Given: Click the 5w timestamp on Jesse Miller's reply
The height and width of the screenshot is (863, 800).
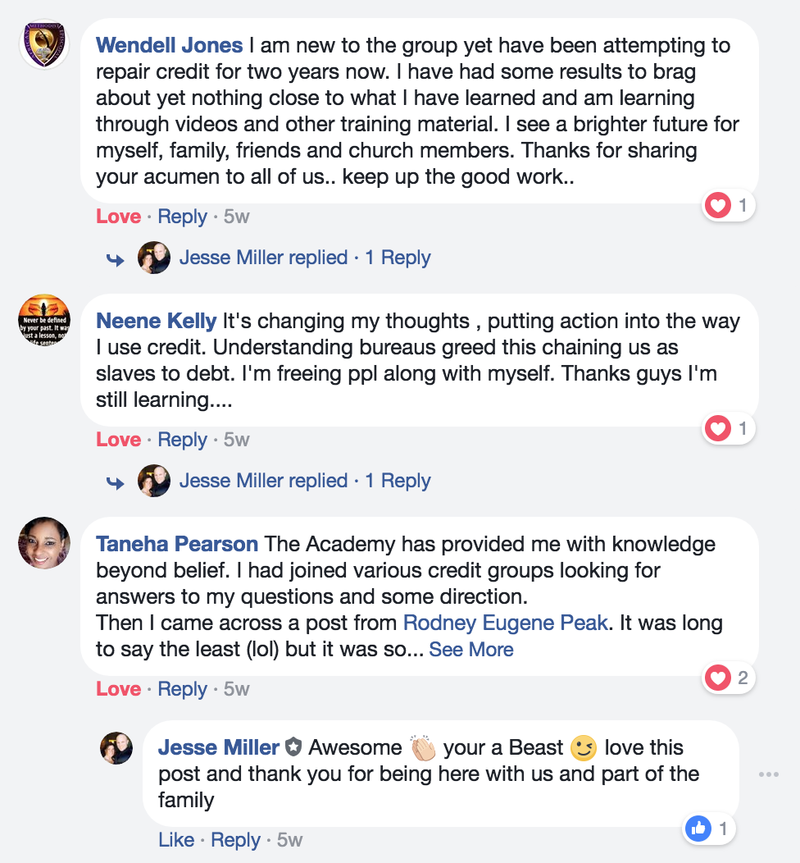Looking at the screenshot, I should (290, 840).
